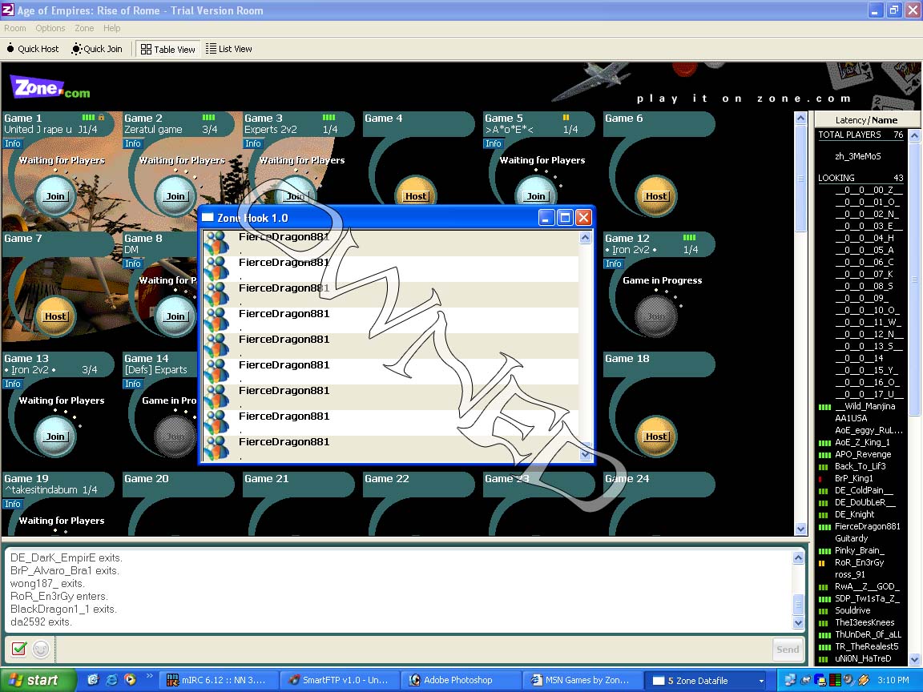Click the chat log scroll down arrow
The width and height of the screenshot is (923, 692).
[798, 622]
